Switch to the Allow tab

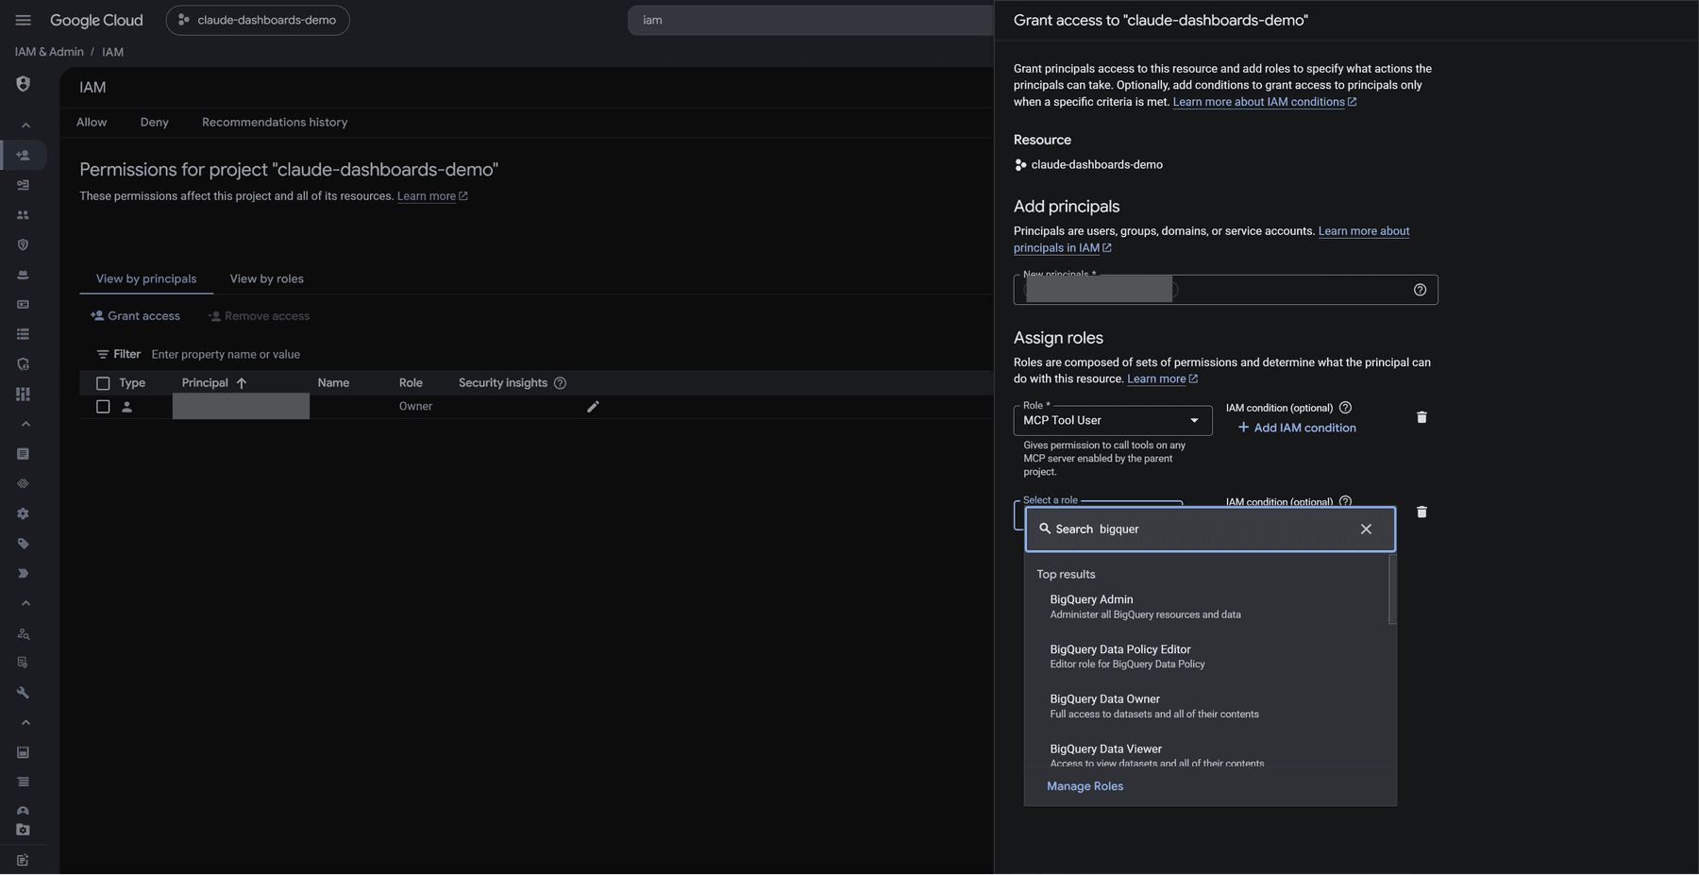coord(92,123)
